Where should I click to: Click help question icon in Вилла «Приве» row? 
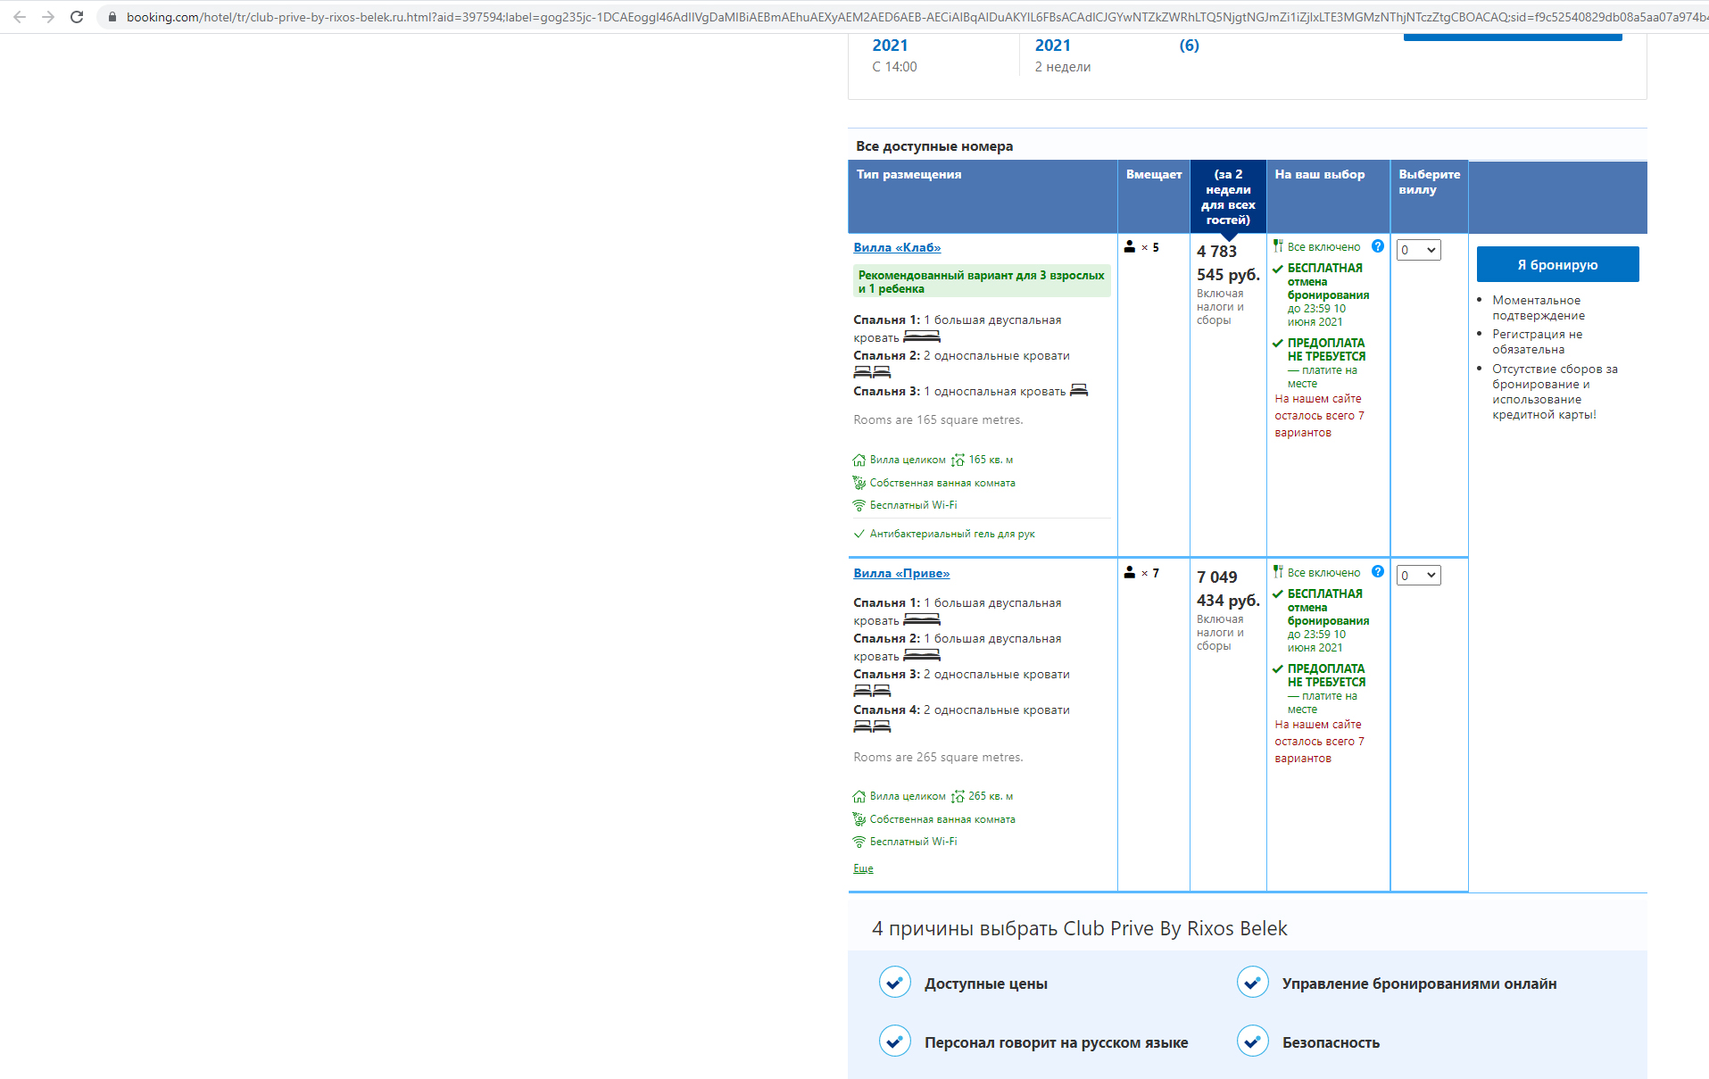[x=1378, y=572]
